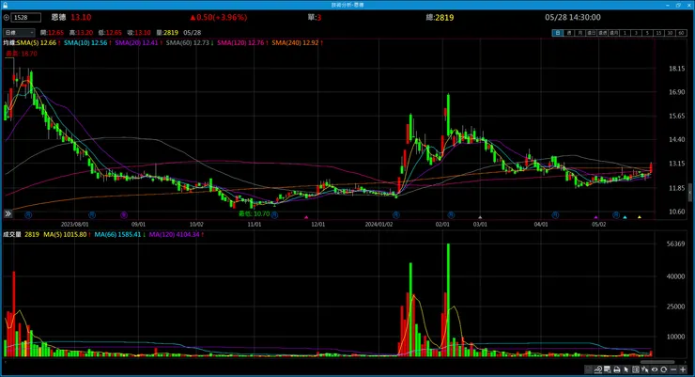Image resolution: width=695 pixels, height=377 pixels.
Task: Click the 恩德 stock name
Action: [x=58, y=17]
